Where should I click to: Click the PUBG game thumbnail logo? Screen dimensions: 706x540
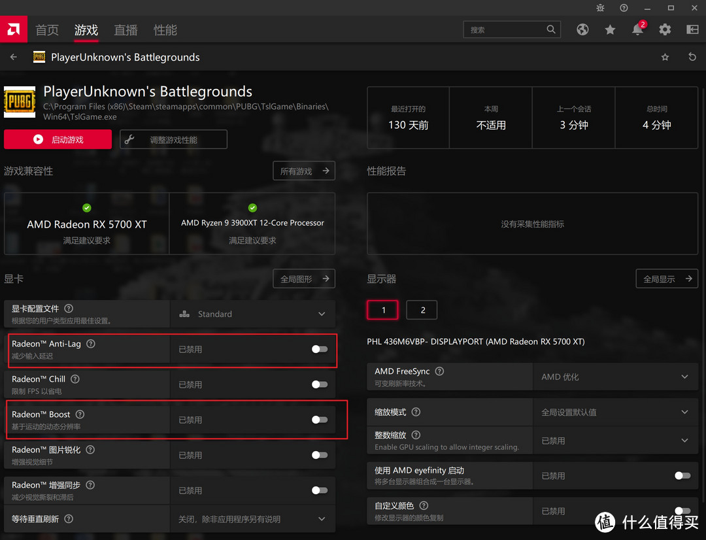click(20, 102)
